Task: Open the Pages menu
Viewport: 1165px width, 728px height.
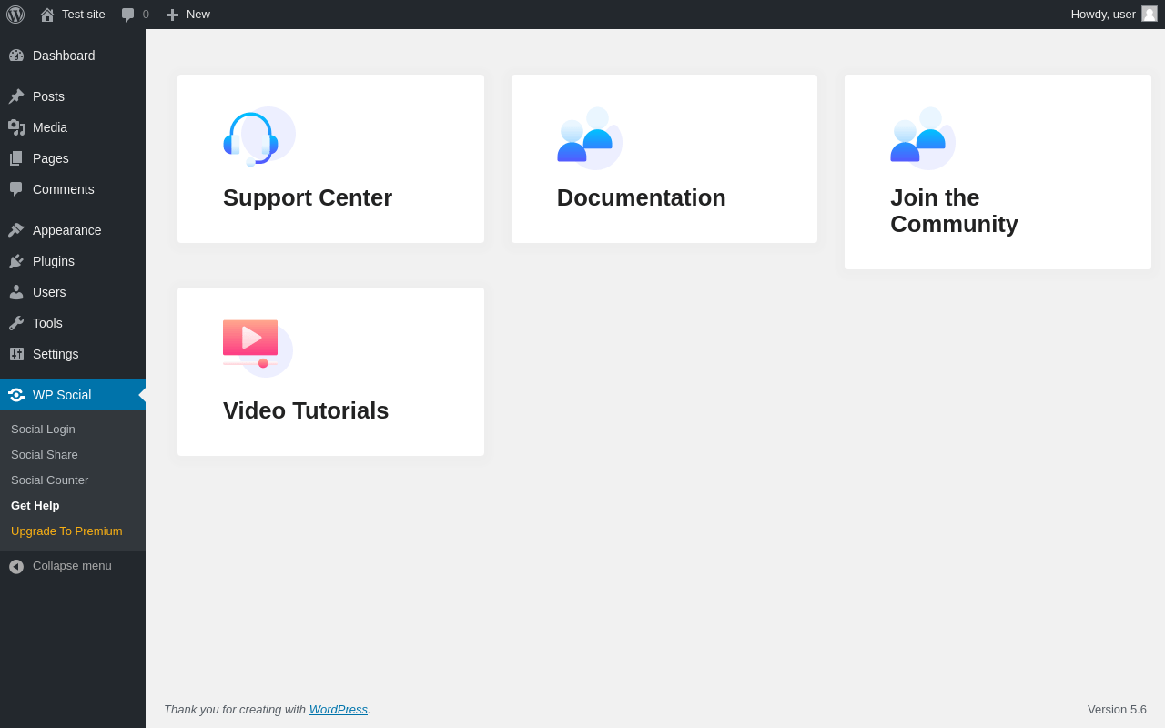Action: pyautogui.click(x=73, y=158)
